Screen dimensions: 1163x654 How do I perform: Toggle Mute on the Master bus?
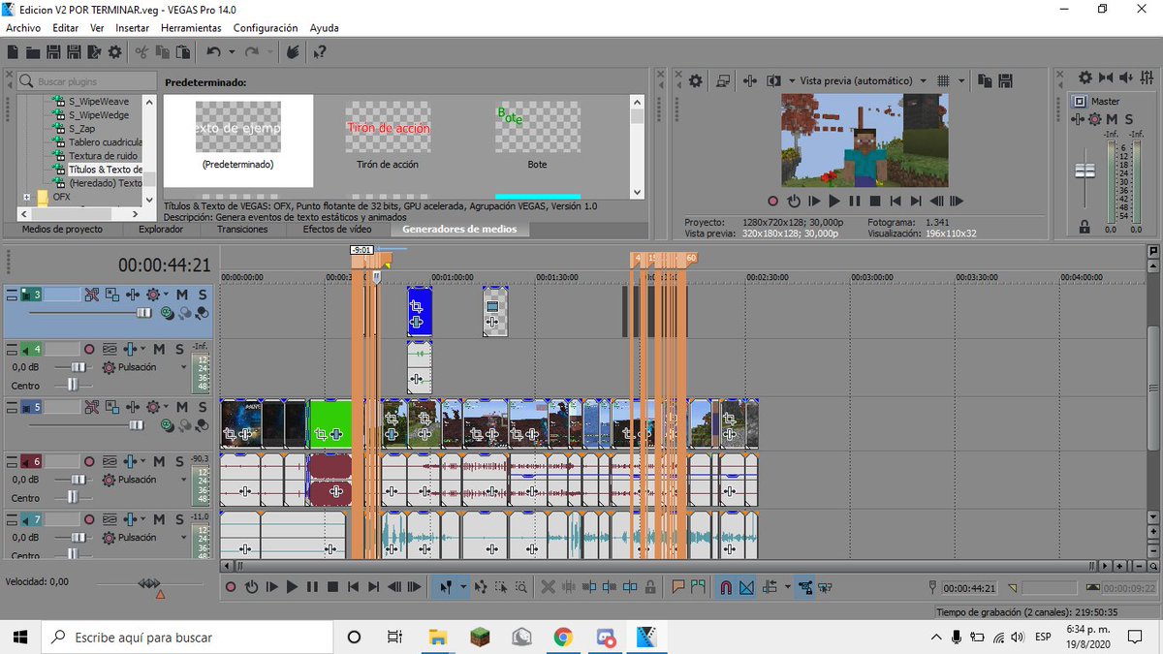(1111, 119)
